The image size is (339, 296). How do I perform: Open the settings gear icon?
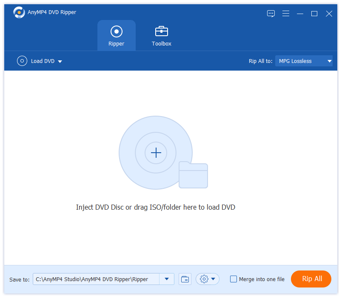(204, 279)
